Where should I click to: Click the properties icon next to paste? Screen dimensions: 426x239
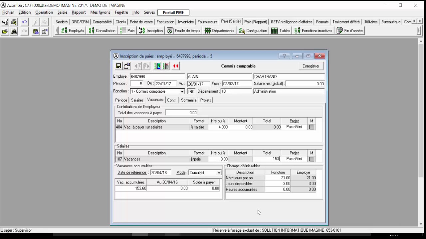(44, 31)
